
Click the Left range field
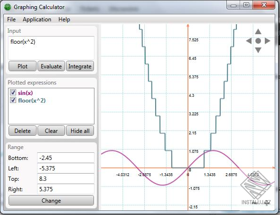click(65, 168)
